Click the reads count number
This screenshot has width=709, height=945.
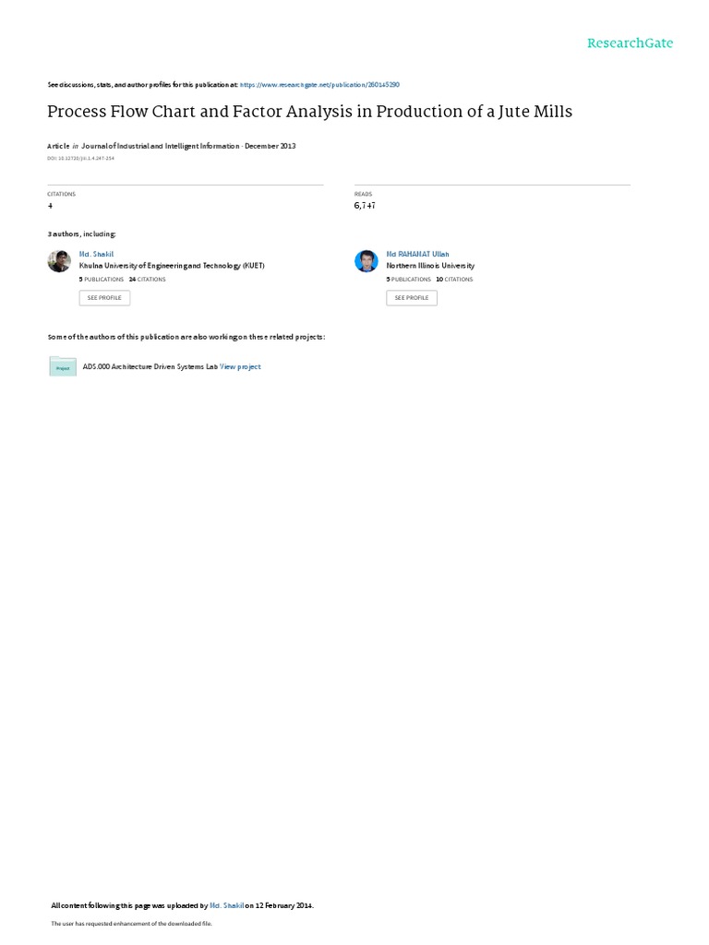point(364,206)
